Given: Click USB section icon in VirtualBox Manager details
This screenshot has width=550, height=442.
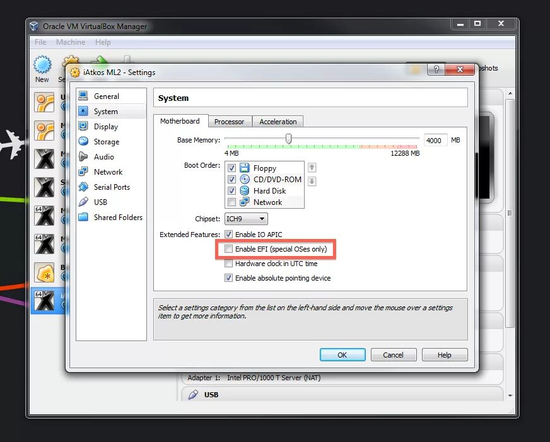Looking at the screenshot, I should (193, 394).
